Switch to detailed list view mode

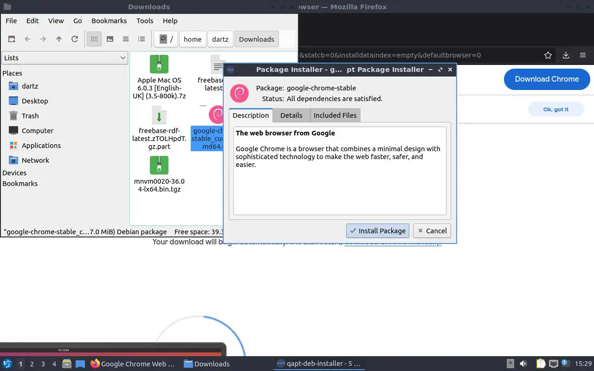pos(142,39)
